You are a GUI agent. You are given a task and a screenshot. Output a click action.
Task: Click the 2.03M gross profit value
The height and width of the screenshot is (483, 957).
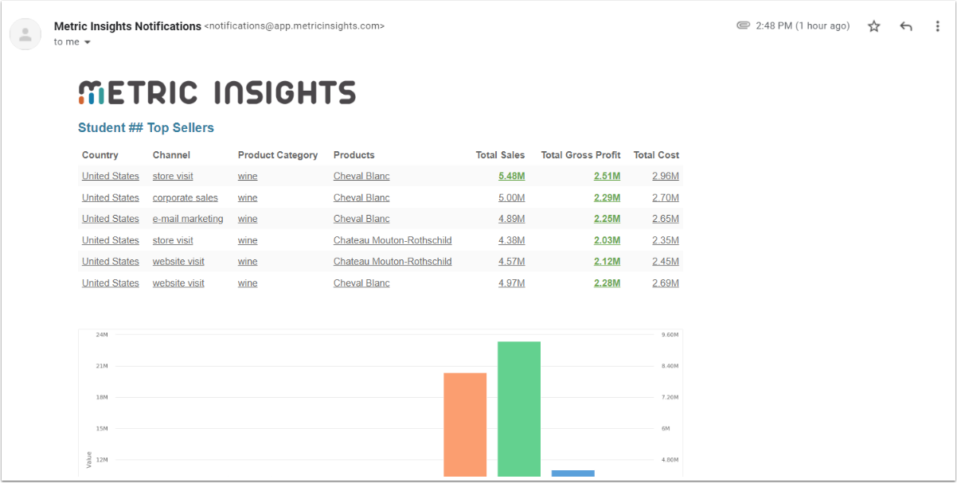(607, 240)
